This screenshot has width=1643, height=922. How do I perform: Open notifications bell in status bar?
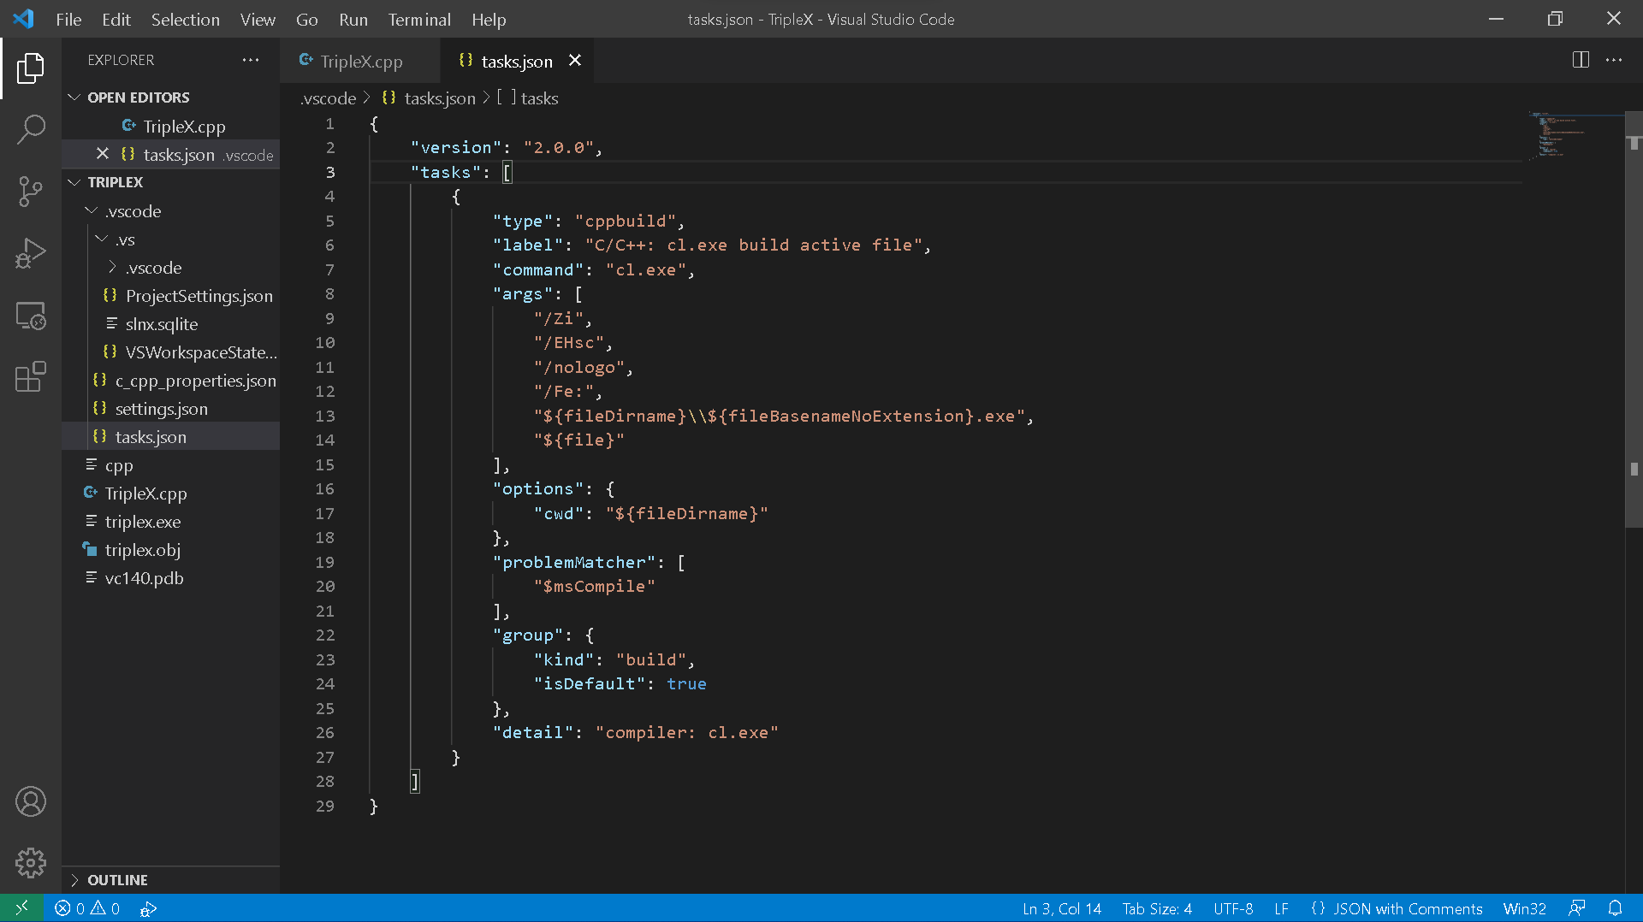tap(1615, 908)
